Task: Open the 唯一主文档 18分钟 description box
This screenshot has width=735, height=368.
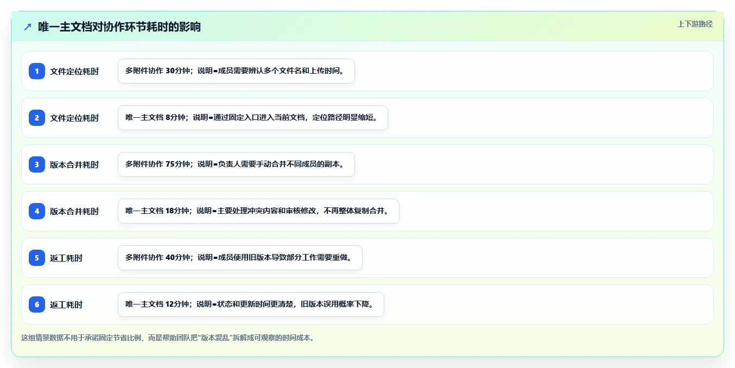Action: [258, 211]
